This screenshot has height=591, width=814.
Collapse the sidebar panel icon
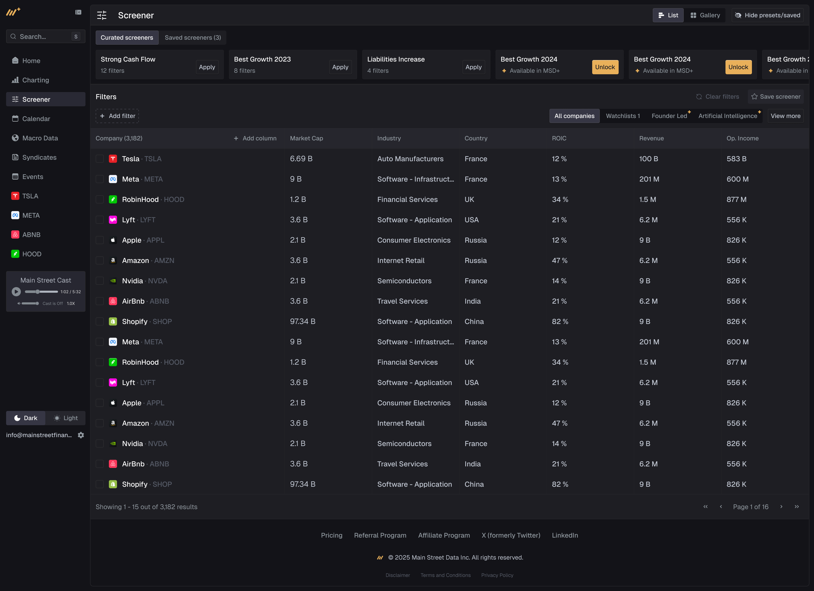(78, 12)
